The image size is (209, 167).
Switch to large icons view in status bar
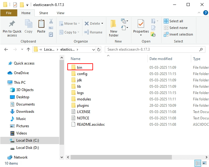[205, 163]
